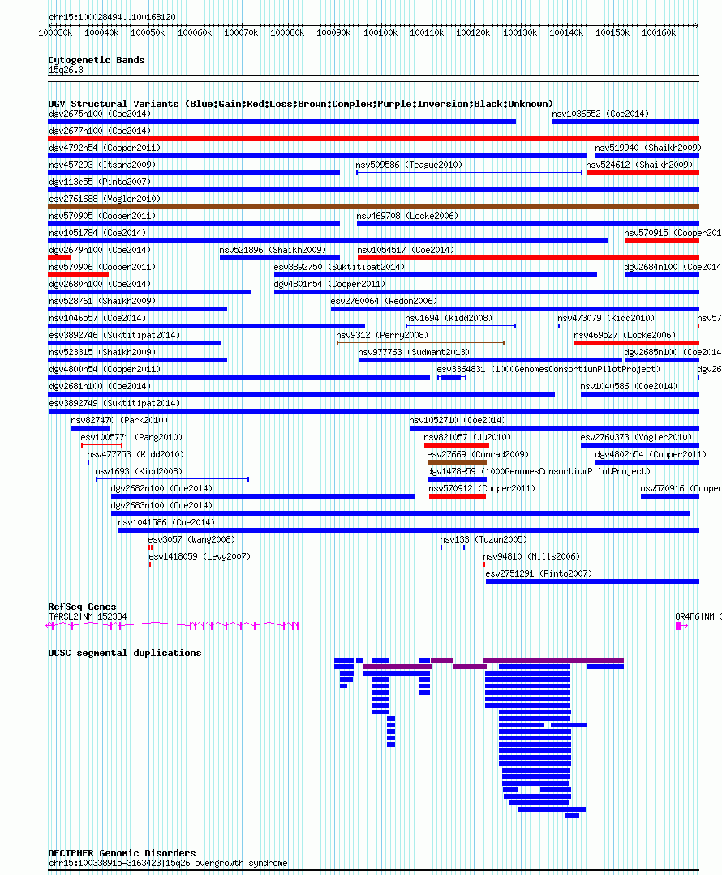722x875 pixels.
Task: Select variant nsv469708 (Locke2006)
Action: pos(407,216)
